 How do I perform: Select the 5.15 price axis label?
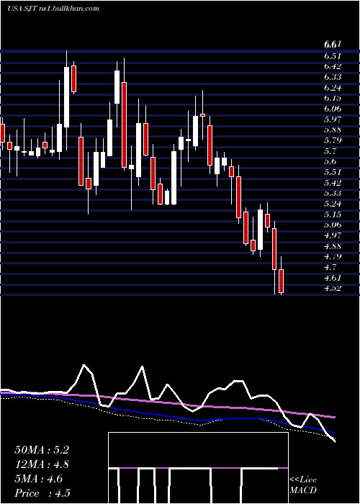click(333, 215)
